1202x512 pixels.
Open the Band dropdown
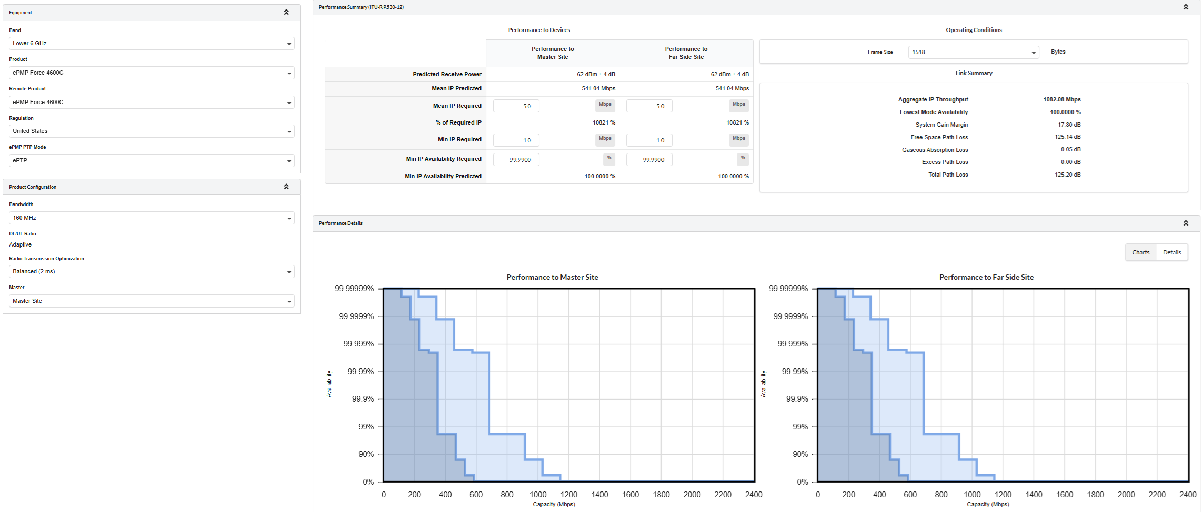(152, 44)
